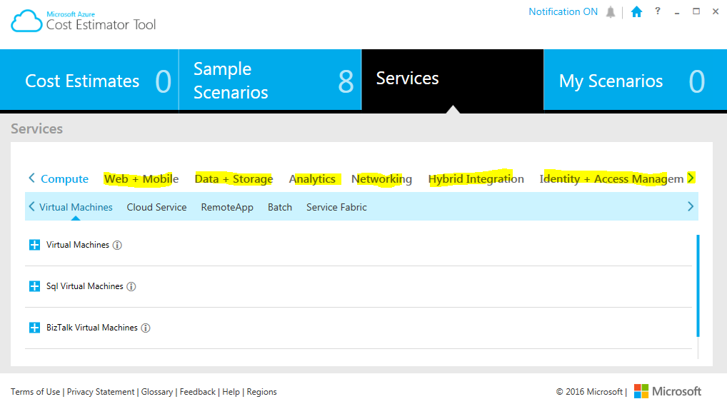Click the Sql Virtual Machines label
Screen dimensions: 727x409
pyautogui.click(x=84, y=286)
